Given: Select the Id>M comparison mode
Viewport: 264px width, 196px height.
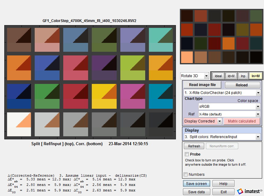Looking at the screenshot, I should coord(231,76).
